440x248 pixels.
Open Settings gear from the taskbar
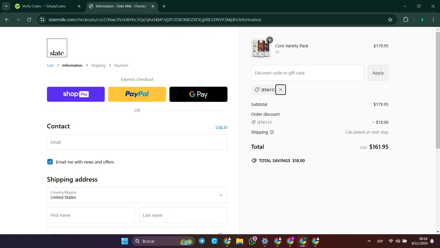(265, 241)
